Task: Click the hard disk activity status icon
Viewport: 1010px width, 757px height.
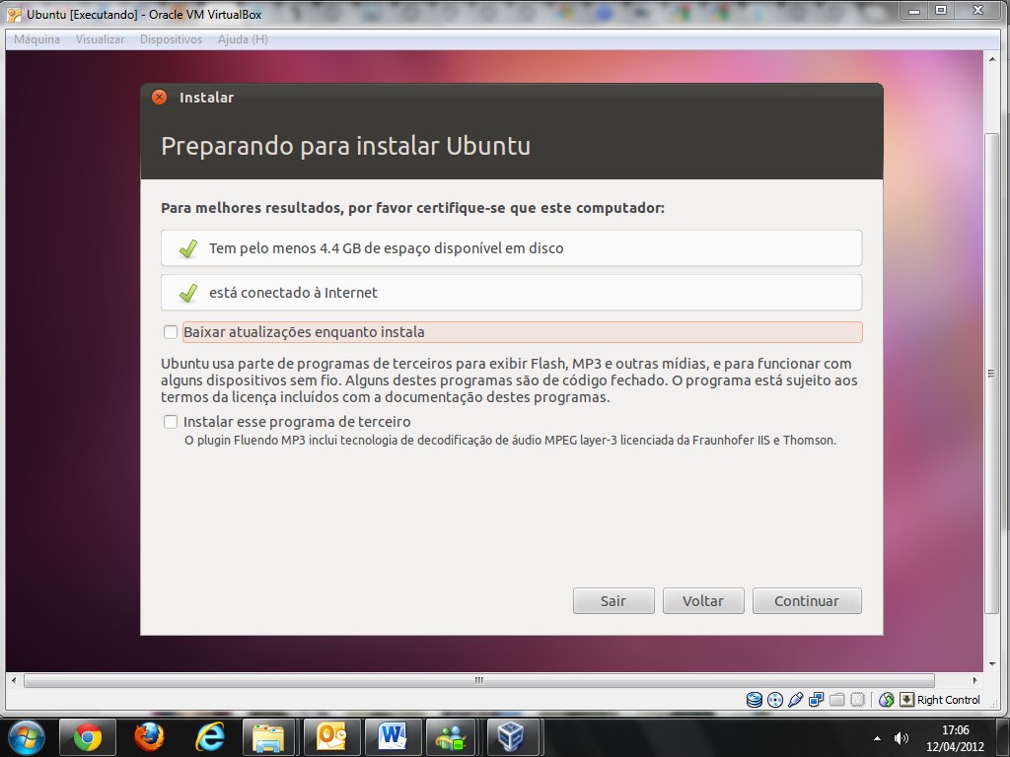Action: coord(755,700)
